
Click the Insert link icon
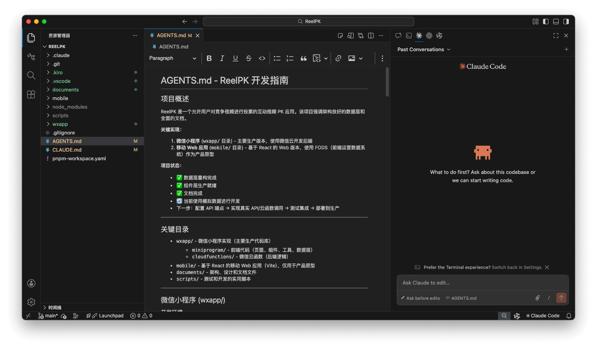coord(338,58)
